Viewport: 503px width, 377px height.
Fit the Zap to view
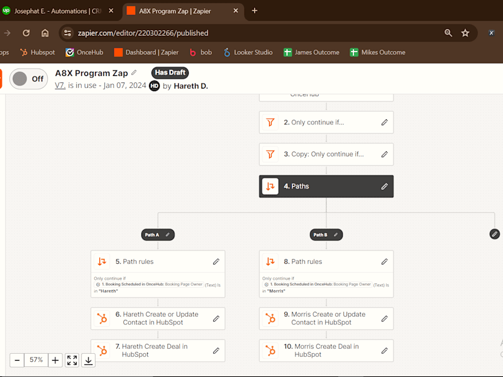(x=72, y=360)
